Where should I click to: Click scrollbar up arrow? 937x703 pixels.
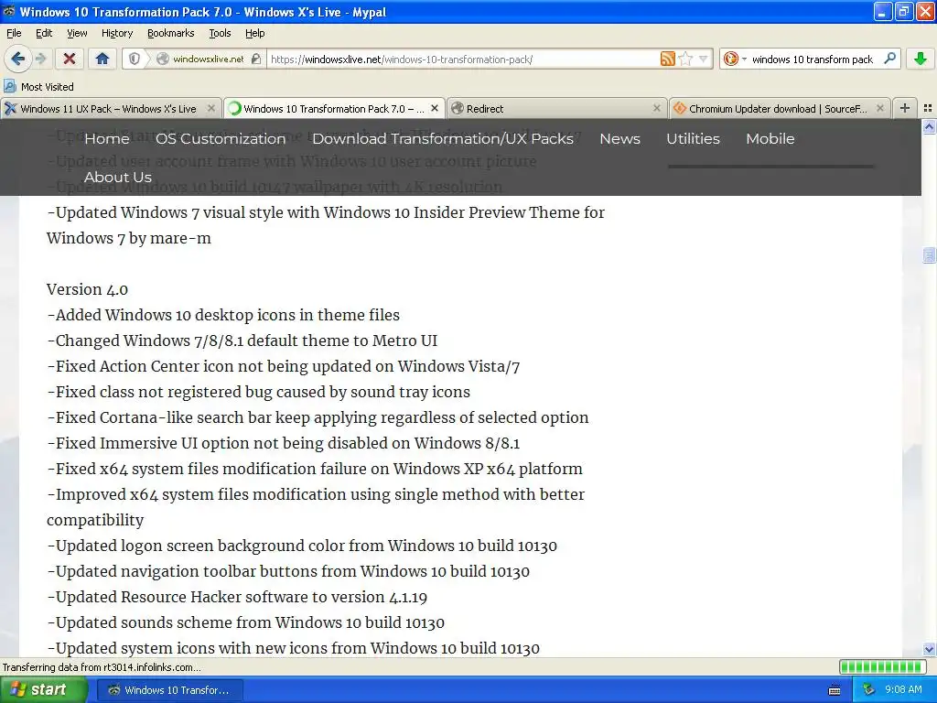(x=929, y=126)
